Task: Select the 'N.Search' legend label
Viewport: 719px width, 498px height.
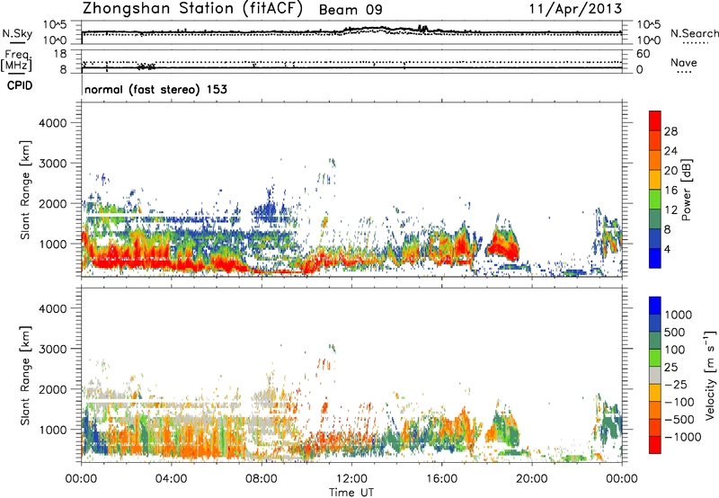Action: click(694, 33)
